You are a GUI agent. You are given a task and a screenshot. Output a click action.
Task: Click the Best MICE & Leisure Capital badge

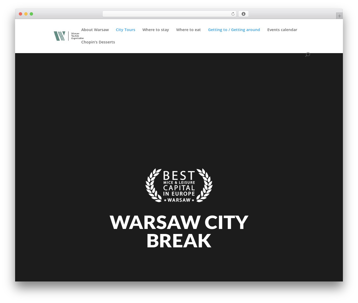coord(179,185)
